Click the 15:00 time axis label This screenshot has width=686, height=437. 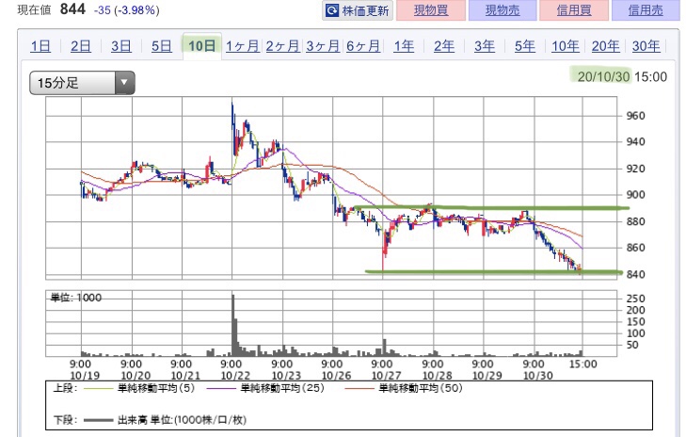click(x=582, y=364)
